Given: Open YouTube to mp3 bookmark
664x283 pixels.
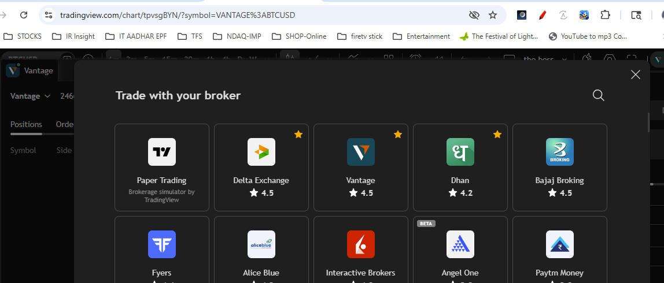Looking at the screenshot, I should click(588, 36).
